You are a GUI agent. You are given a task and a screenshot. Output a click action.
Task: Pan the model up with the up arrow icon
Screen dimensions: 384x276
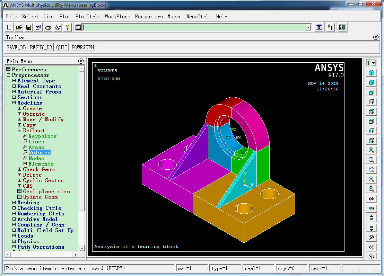pyautogui.click(x=372, y=218)
